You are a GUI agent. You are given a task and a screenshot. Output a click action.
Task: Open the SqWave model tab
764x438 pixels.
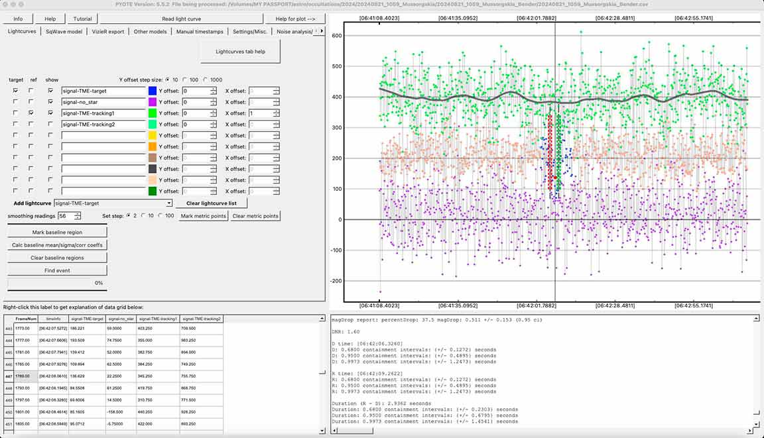point(64,32)
